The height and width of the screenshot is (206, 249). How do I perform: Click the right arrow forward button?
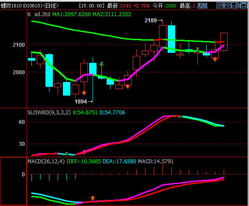pos(228,5)
